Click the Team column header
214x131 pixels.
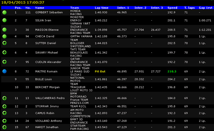pos(74,7)
